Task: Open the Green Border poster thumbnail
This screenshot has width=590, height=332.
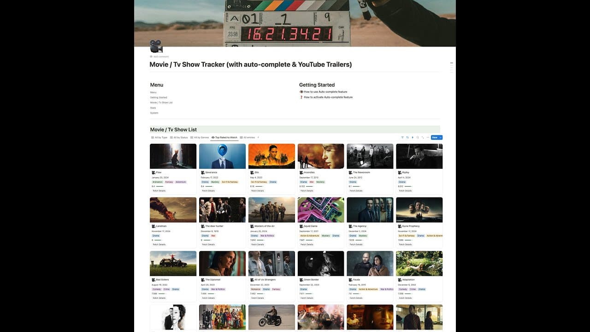Action: [321, 263]
